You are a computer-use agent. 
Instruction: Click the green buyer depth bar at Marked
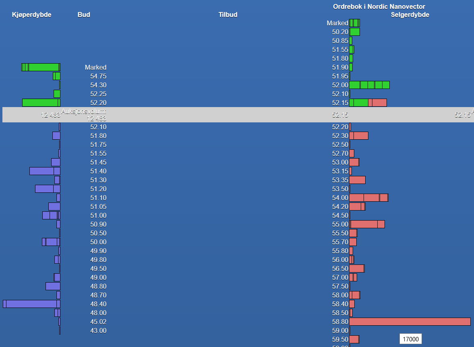pos(41,67)
